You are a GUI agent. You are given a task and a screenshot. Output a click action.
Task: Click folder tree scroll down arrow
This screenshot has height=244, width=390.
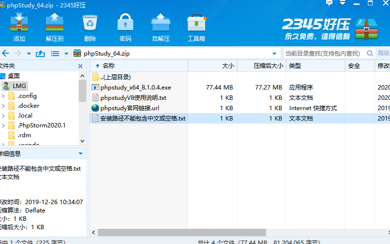point(82,141)
